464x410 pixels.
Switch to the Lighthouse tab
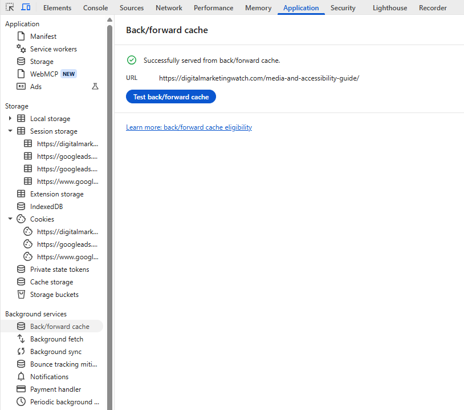[x=390, y=7]
